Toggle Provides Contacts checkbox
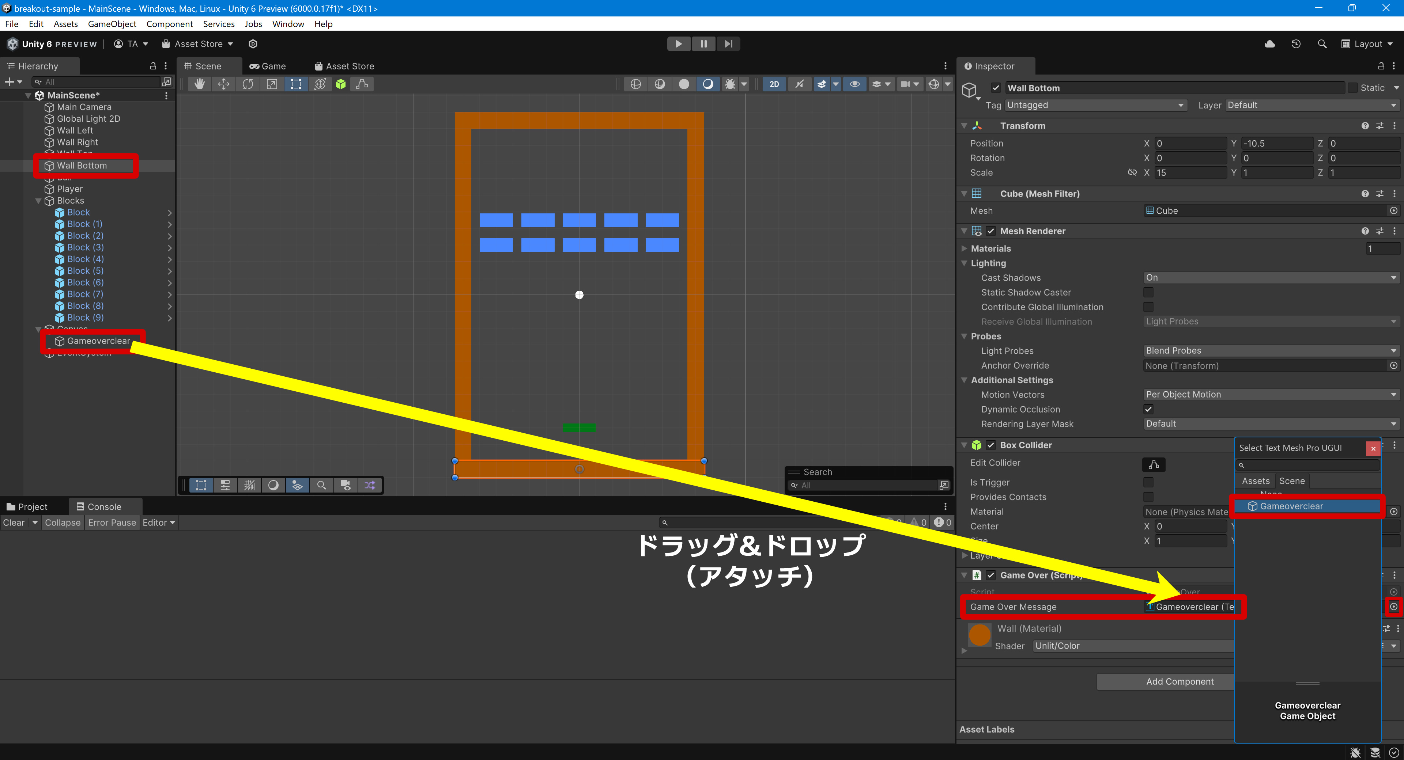This screenshot has height=760, width=1404. pos(1148,497)
